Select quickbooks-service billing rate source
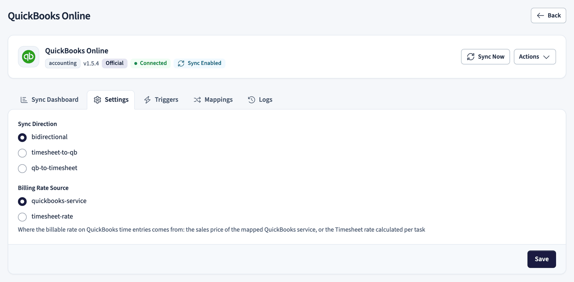Image resolution: width=574 pixels, height=282 pixels. [22, 201]
